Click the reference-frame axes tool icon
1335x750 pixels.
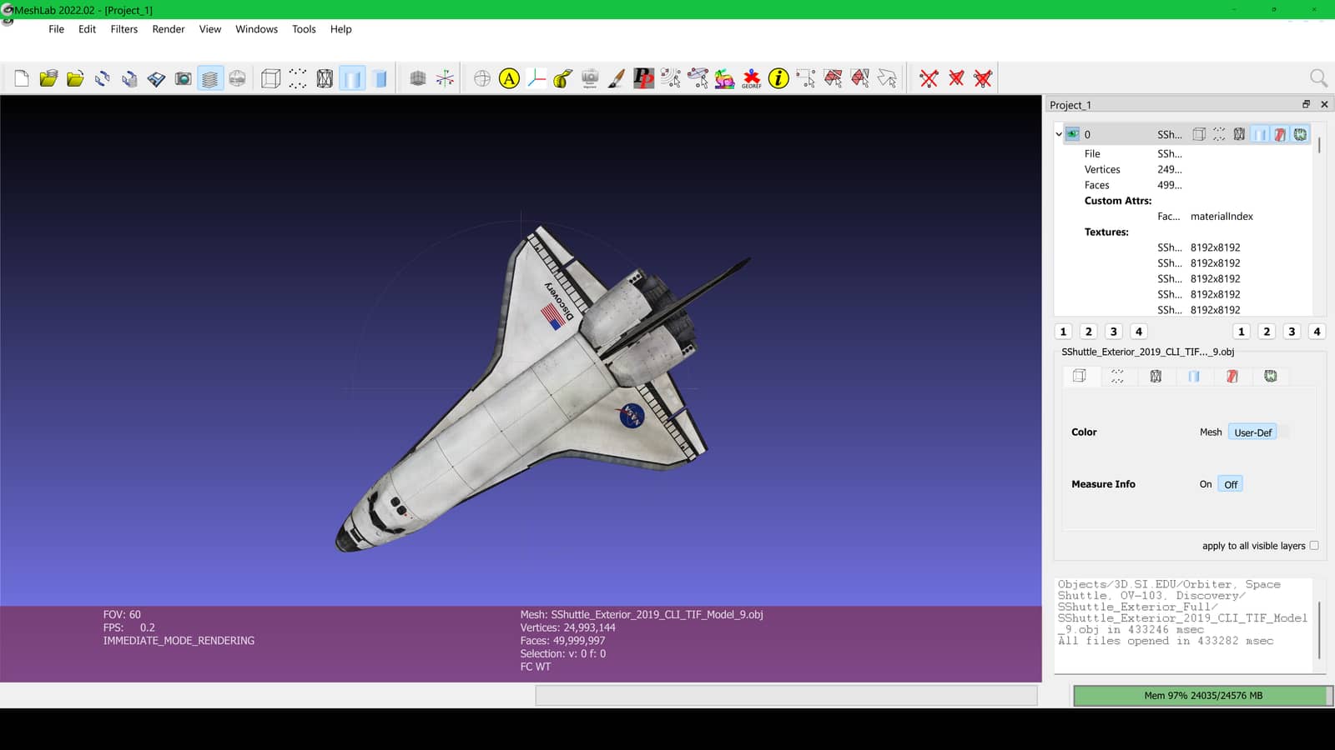click(537, 78)
